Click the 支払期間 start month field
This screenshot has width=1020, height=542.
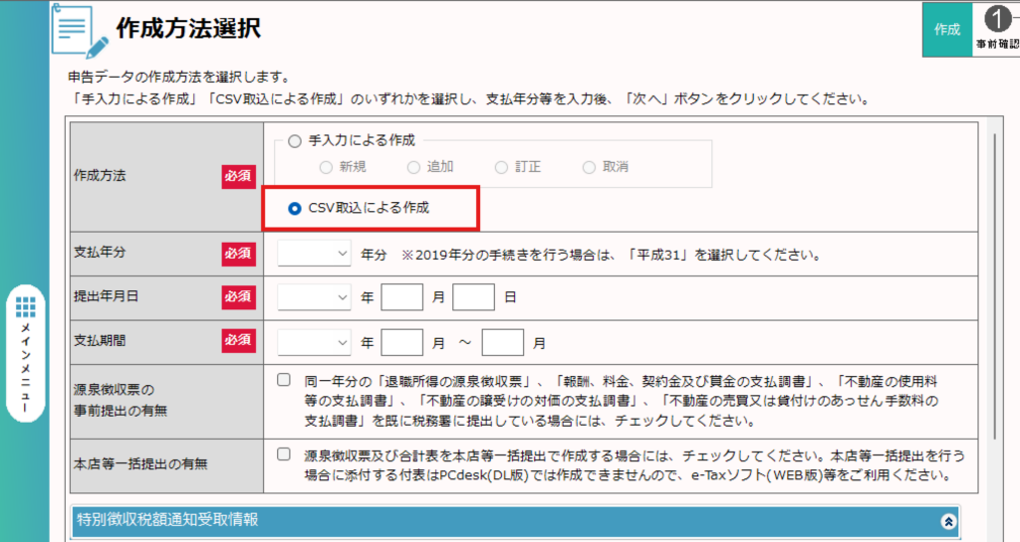402,342
